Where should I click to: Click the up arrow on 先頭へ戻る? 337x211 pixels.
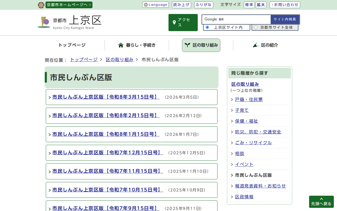[321, 199]
